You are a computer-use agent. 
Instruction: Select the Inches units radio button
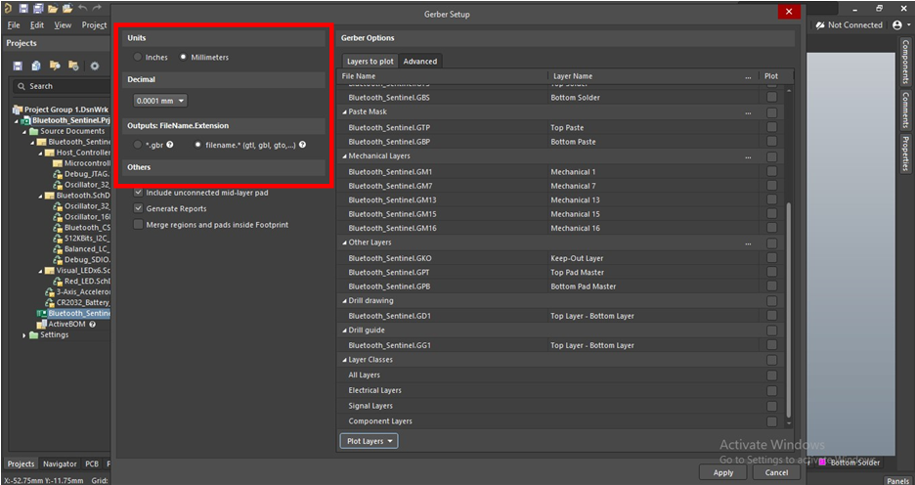pyautogui.click(x=139, y=58)
